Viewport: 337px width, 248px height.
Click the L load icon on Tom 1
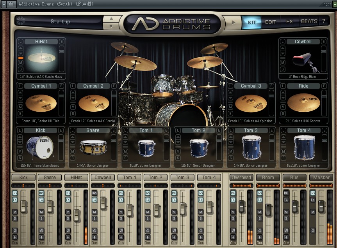[x=125, y=130]
